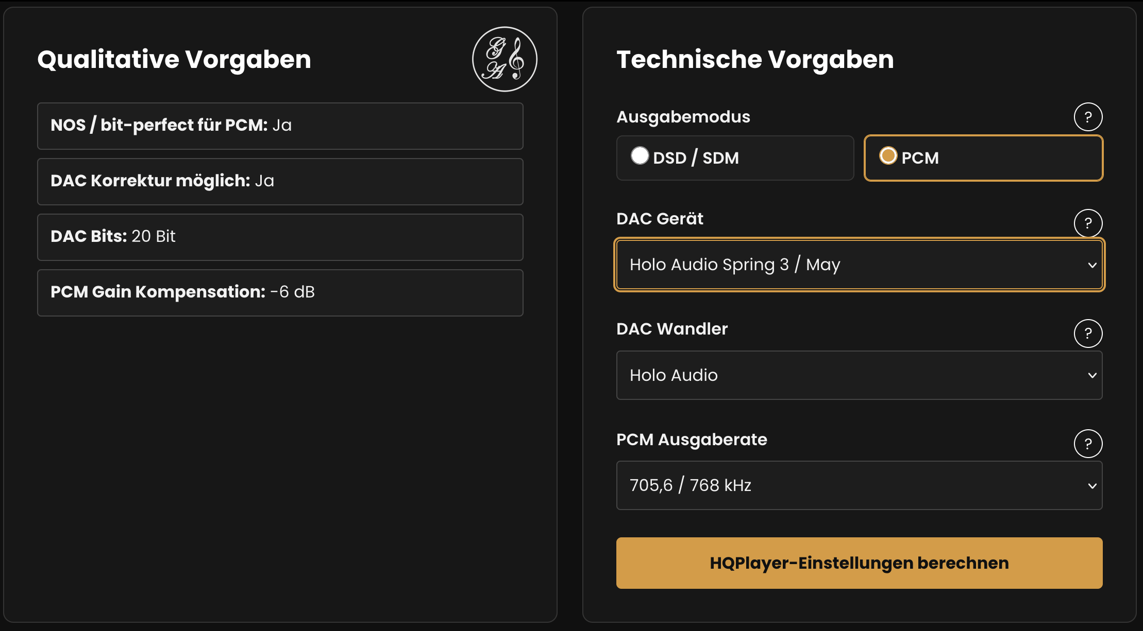Click the PCM Gain Kompensation row

point(280,293)
